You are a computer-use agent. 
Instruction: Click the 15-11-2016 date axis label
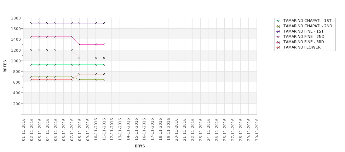tap(136, 130)
